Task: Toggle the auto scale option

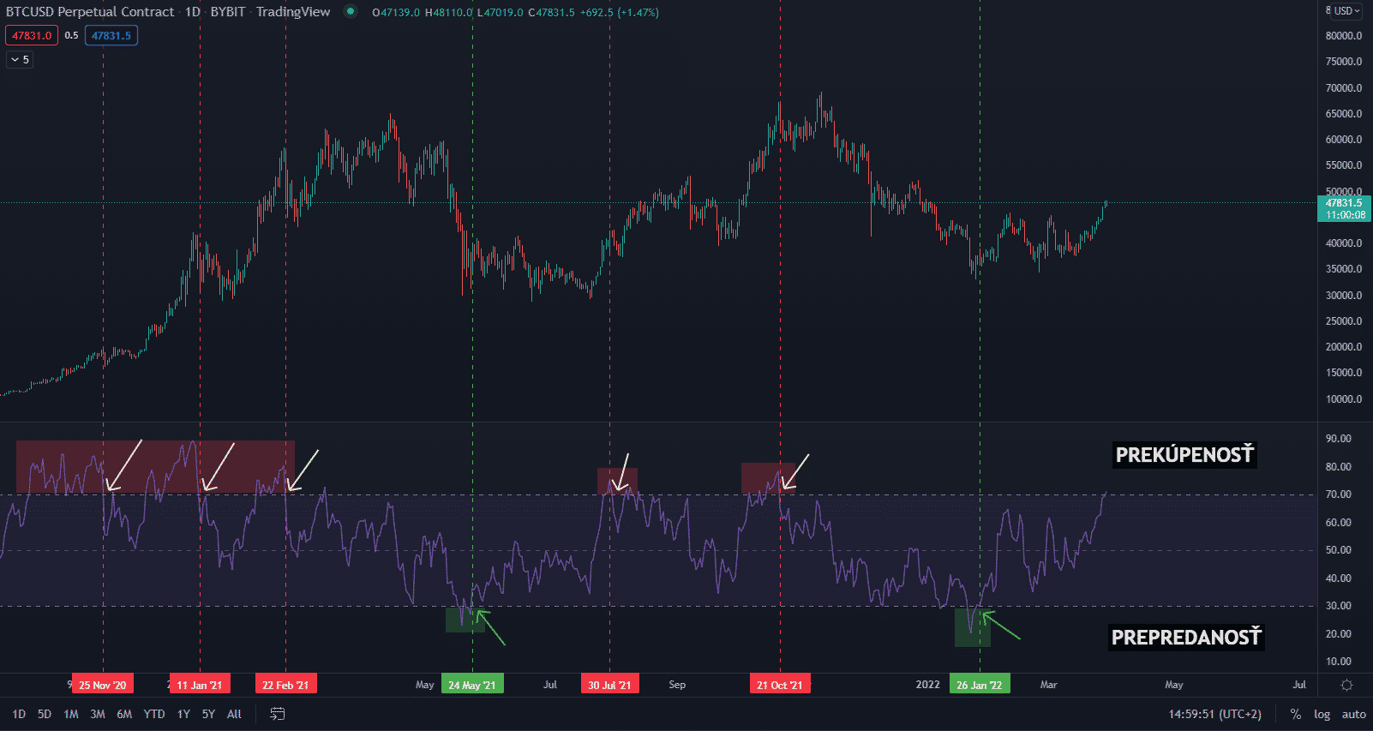Action: pyautogui.click(x=1353, y=714)
